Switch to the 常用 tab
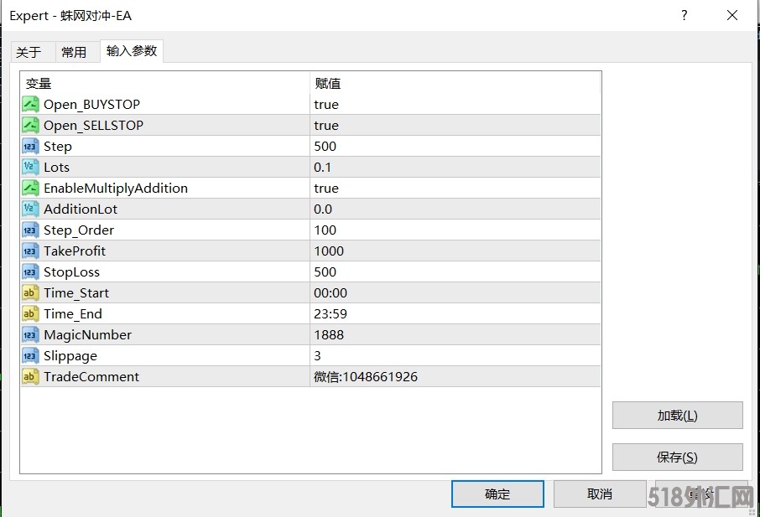Image resolution: width=760 pixels, height=517 pixels. pyautogui.click(x=74, y=52)
